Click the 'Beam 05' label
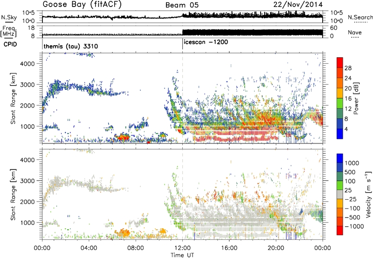Viewport: 373px width, 258px height. point(182,5)
